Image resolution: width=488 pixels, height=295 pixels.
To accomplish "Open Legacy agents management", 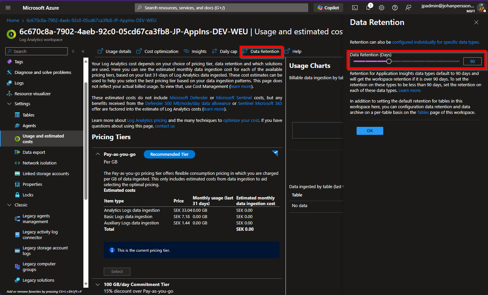I will [36, 219].
